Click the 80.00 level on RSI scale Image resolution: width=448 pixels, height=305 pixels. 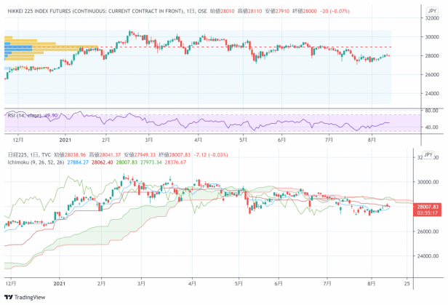pyautogui.click(x=411, y=111)
